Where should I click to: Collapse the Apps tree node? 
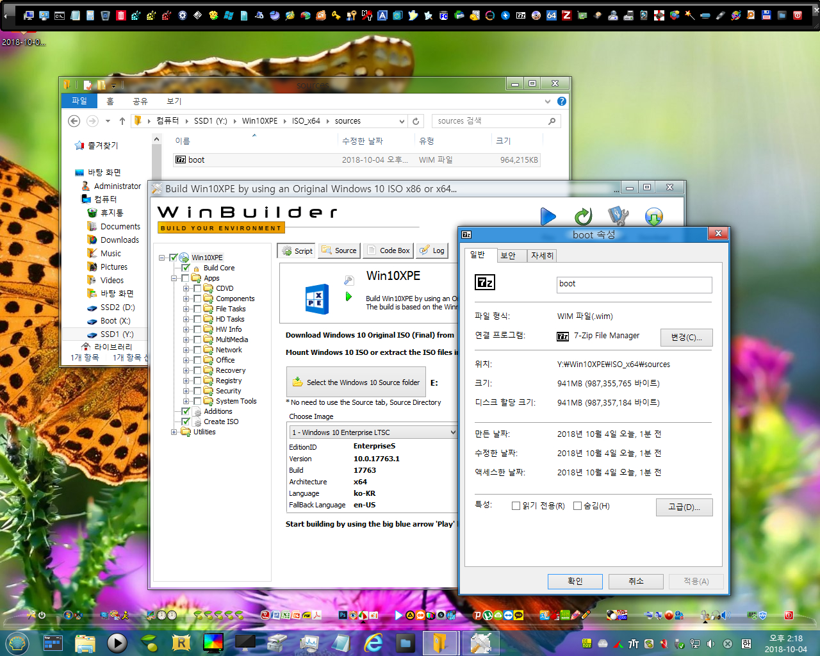pyautogui.click(x=174, y=278)
